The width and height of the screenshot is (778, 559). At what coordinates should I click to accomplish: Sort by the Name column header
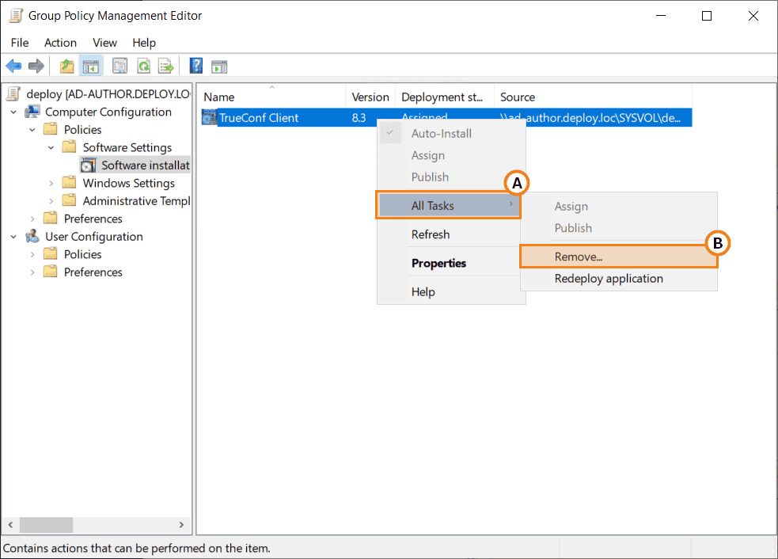tap(272, 97)
